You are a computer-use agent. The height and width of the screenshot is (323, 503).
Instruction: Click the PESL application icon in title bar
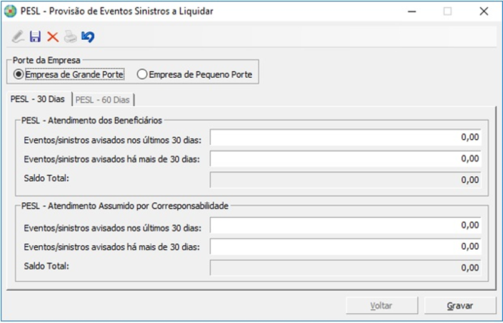click(10, 11)
